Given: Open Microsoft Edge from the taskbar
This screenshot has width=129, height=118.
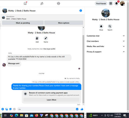Looking at the screenshot, I should pos(17,115).
